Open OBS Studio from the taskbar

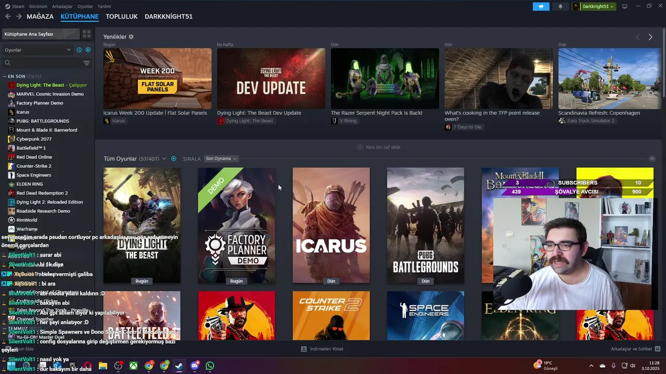point(119,366)
